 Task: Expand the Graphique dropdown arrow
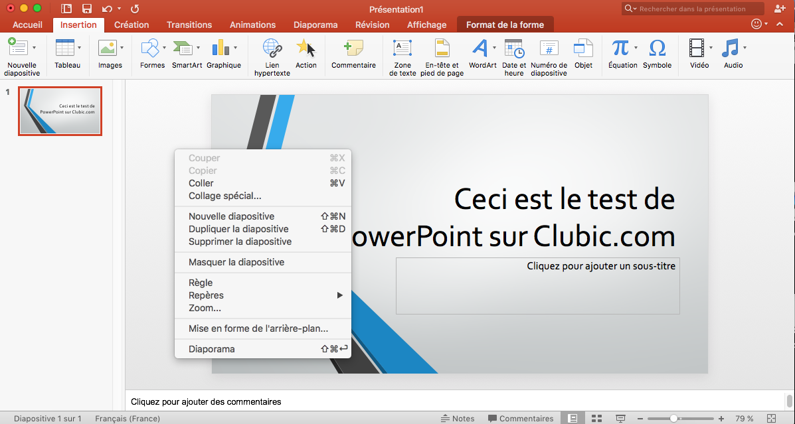pos(235,48)
